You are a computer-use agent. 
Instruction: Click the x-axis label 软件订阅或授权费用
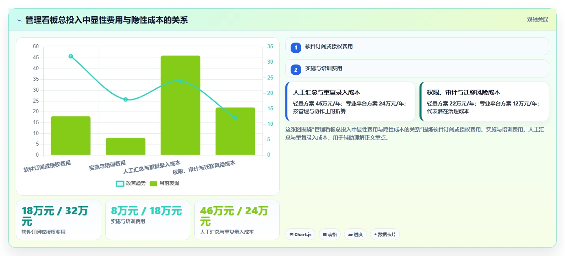pyautogui.click(x=47, y=166)
